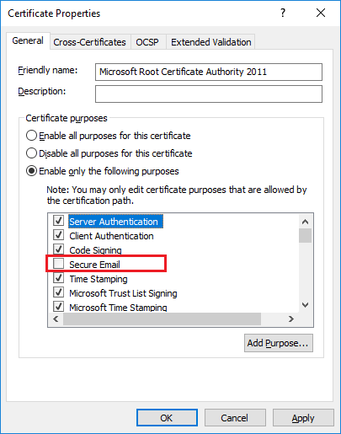Viewport: 341px width, 434px height.
Task: Open the Cross-Certificates tab
Action: [x=90, y=42]
